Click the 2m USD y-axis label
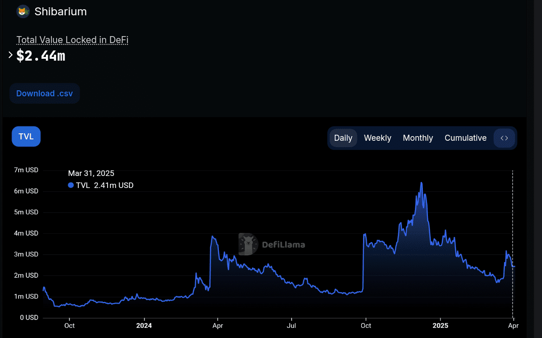Image resolution: width=542 pixels, height=338 pixels. (26, 275)
